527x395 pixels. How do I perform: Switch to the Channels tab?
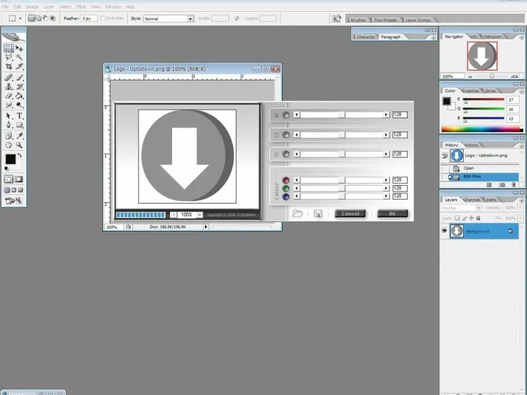tap(472, 199)
